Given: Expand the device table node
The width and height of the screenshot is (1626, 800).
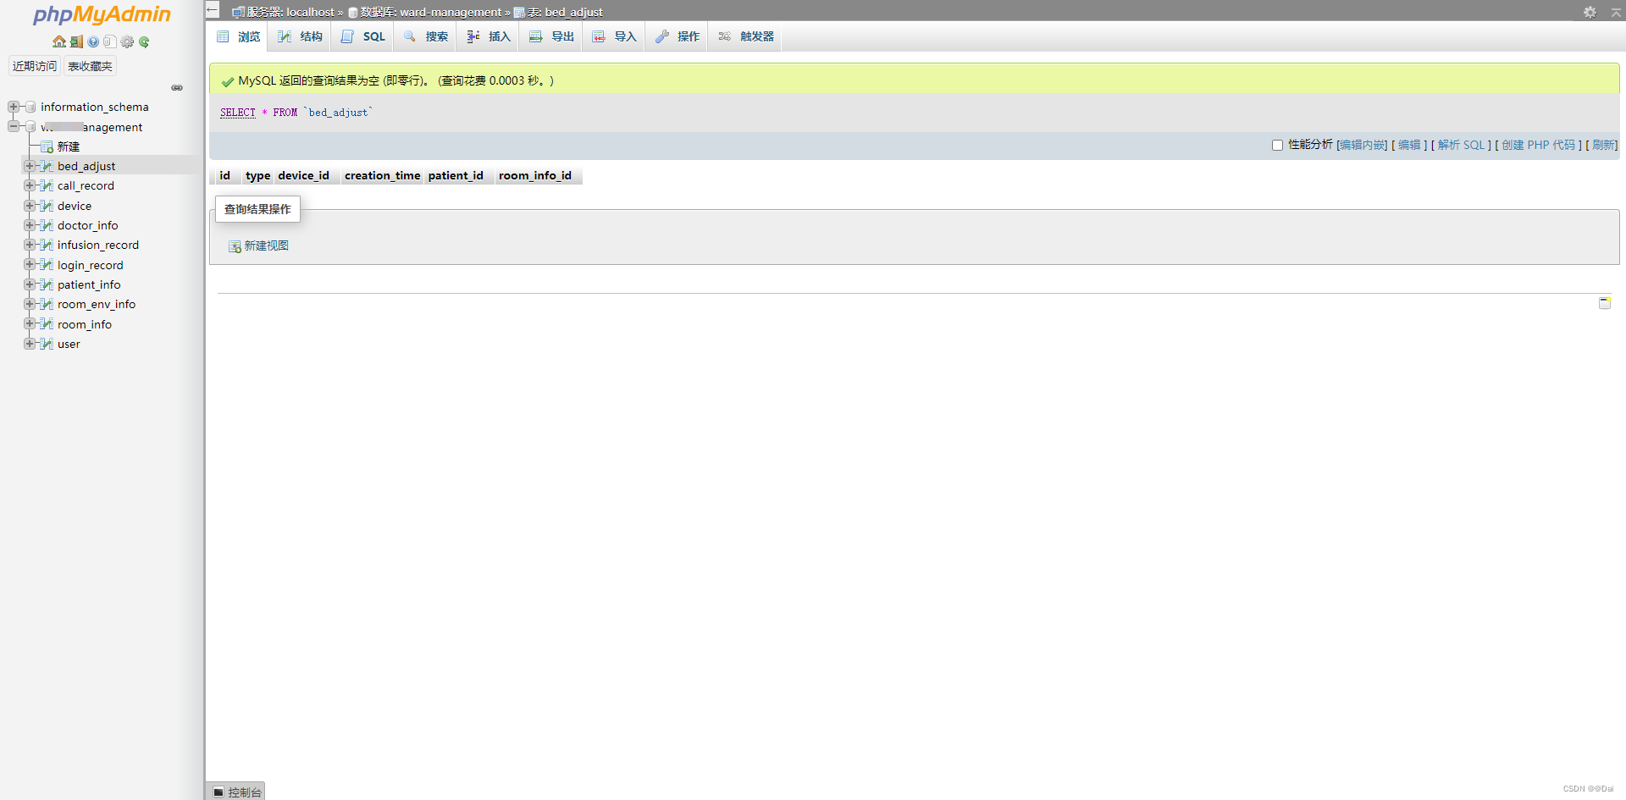Looking at the screenshot, I should tap(30, 206).
